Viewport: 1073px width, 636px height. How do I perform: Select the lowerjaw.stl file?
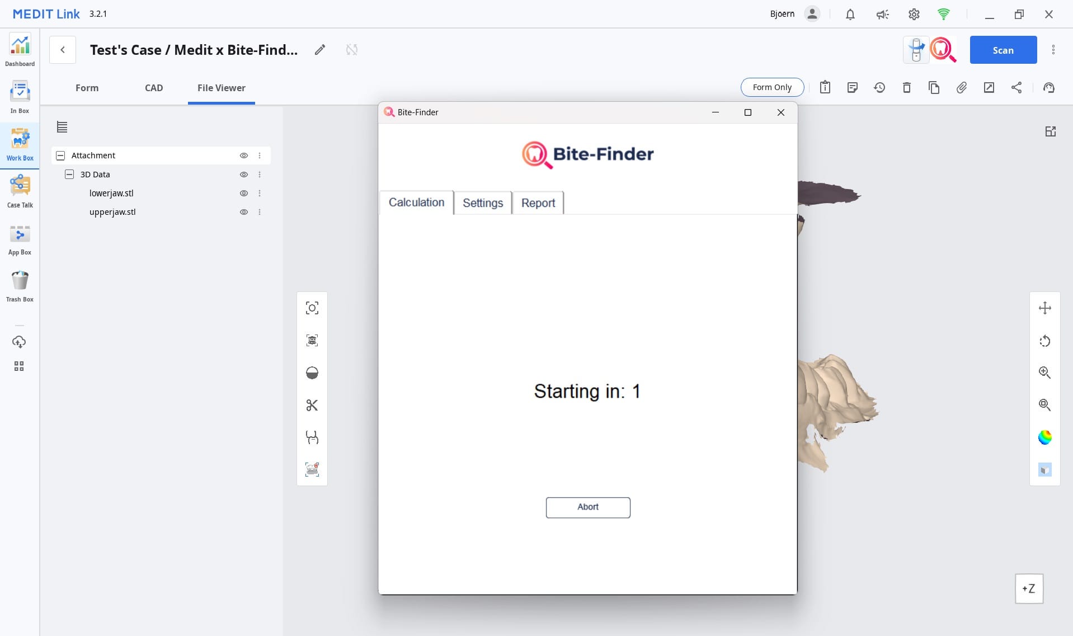(111, 193)
